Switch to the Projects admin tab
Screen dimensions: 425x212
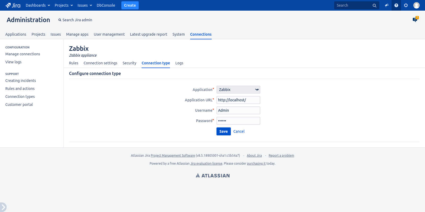tap(38, 34)
